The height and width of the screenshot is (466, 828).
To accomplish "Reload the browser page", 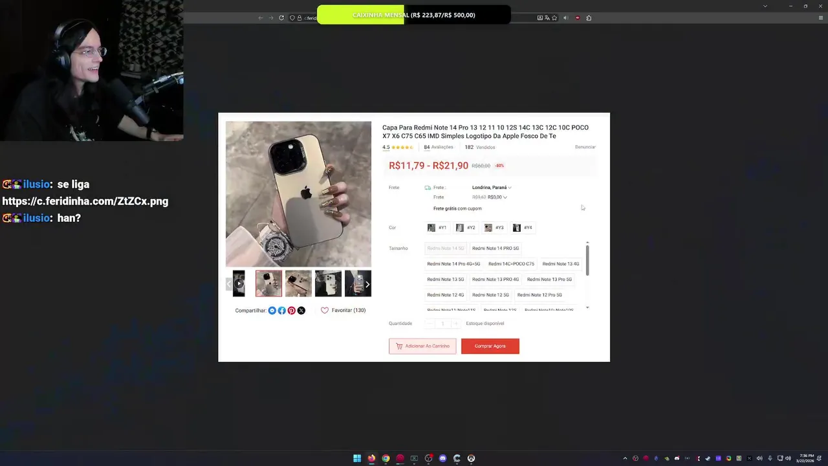I will [x=281, y=17].
